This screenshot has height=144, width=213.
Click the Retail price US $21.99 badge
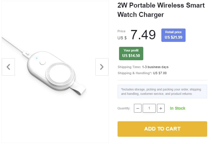(173, 35)
